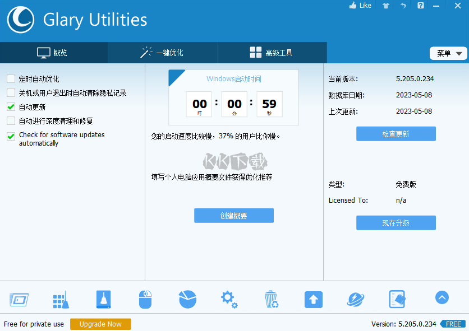Click the orange Upgrade Now button

pyautogui.click(x=100, y=324)
